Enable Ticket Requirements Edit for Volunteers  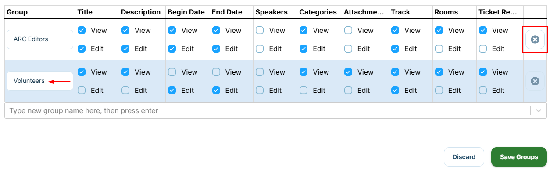[x=483, y=90]
